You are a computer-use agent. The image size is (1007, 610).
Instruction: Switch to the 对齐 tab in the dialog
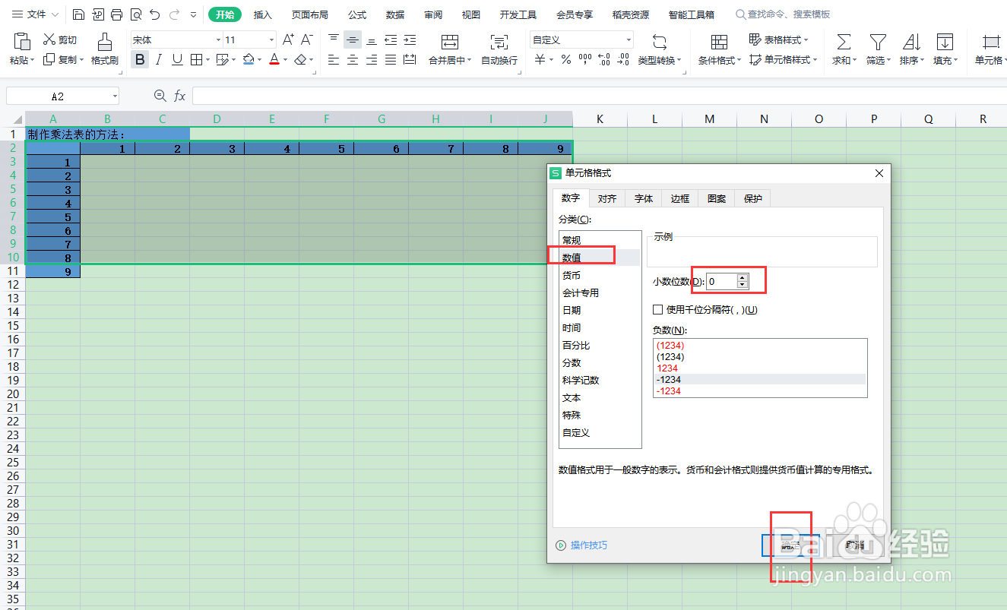pos(607,198)
